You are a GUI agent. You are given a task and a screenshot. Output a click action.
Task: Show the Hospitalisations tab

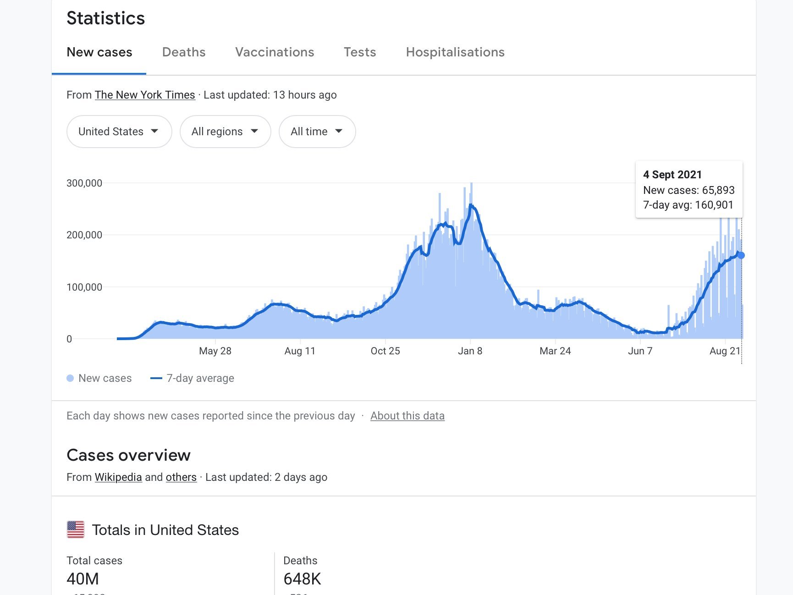pyautogui.click(x=455, y=52)
